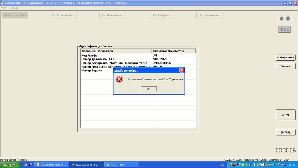This screenshot has width=298, height=168.
Task: Select Номер Аппаратной Части по Производителю row
Action: pyautogui.click(x=138, y=63)
